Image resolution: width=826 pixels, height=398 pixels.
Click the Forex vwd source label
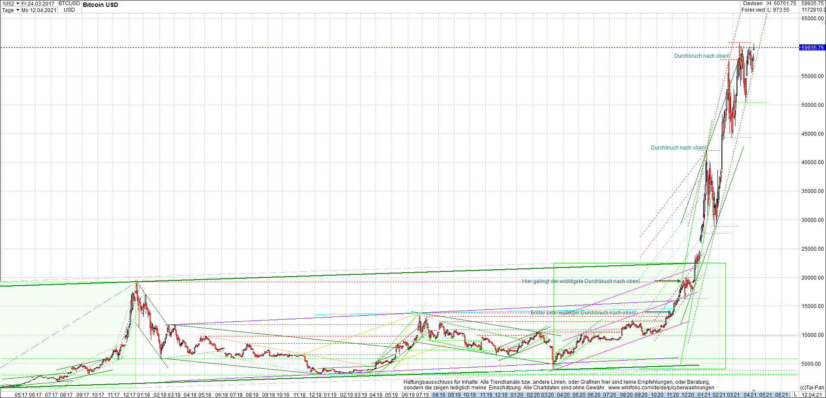coord(753,10)
